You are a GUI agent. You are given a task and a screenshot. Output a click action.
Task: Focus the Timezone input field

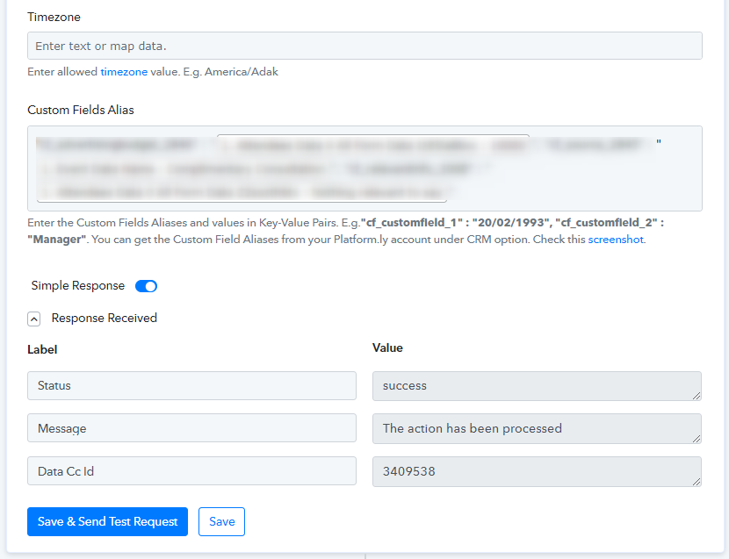point(364,46)
